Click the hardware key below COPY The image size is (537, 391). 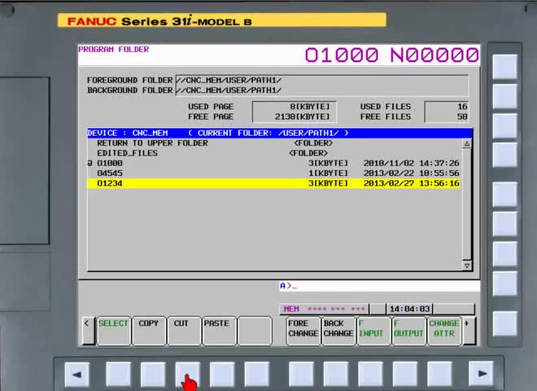(x=153, y=374)
